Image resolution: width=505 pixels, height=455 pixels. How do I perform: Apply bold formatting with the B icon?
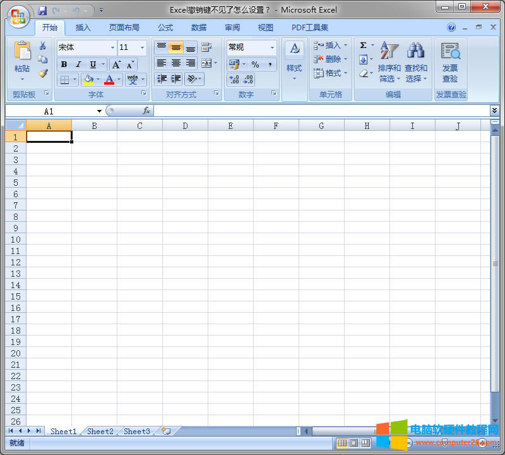point(63,64)
